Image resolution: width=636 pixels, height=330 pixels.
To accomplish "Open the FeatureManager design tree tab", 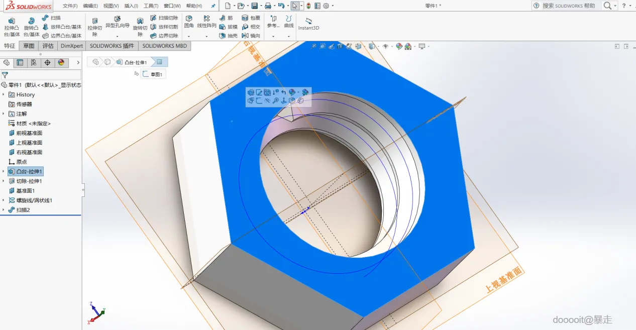I will click(7, 63).
